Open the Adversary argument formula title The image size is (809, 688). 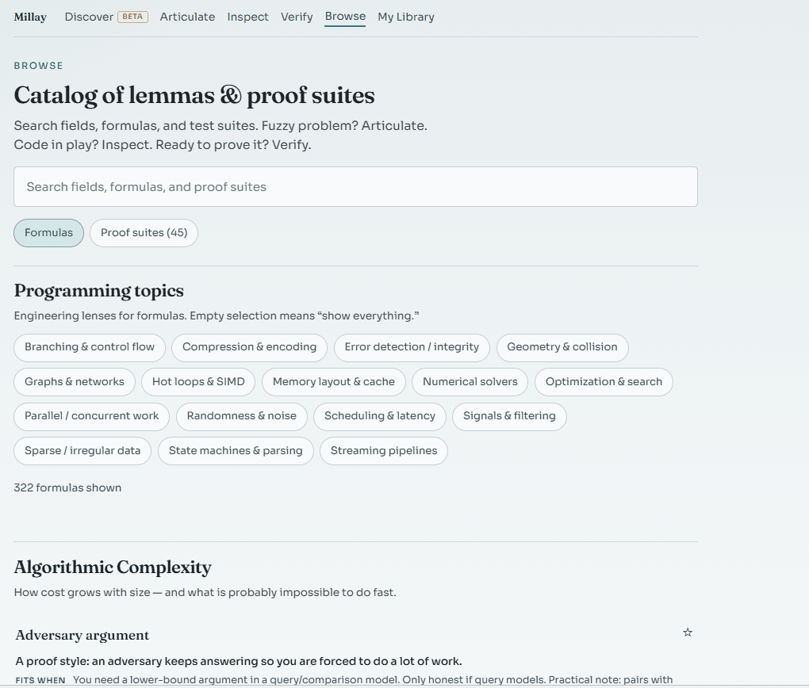[x=82, y=636]
